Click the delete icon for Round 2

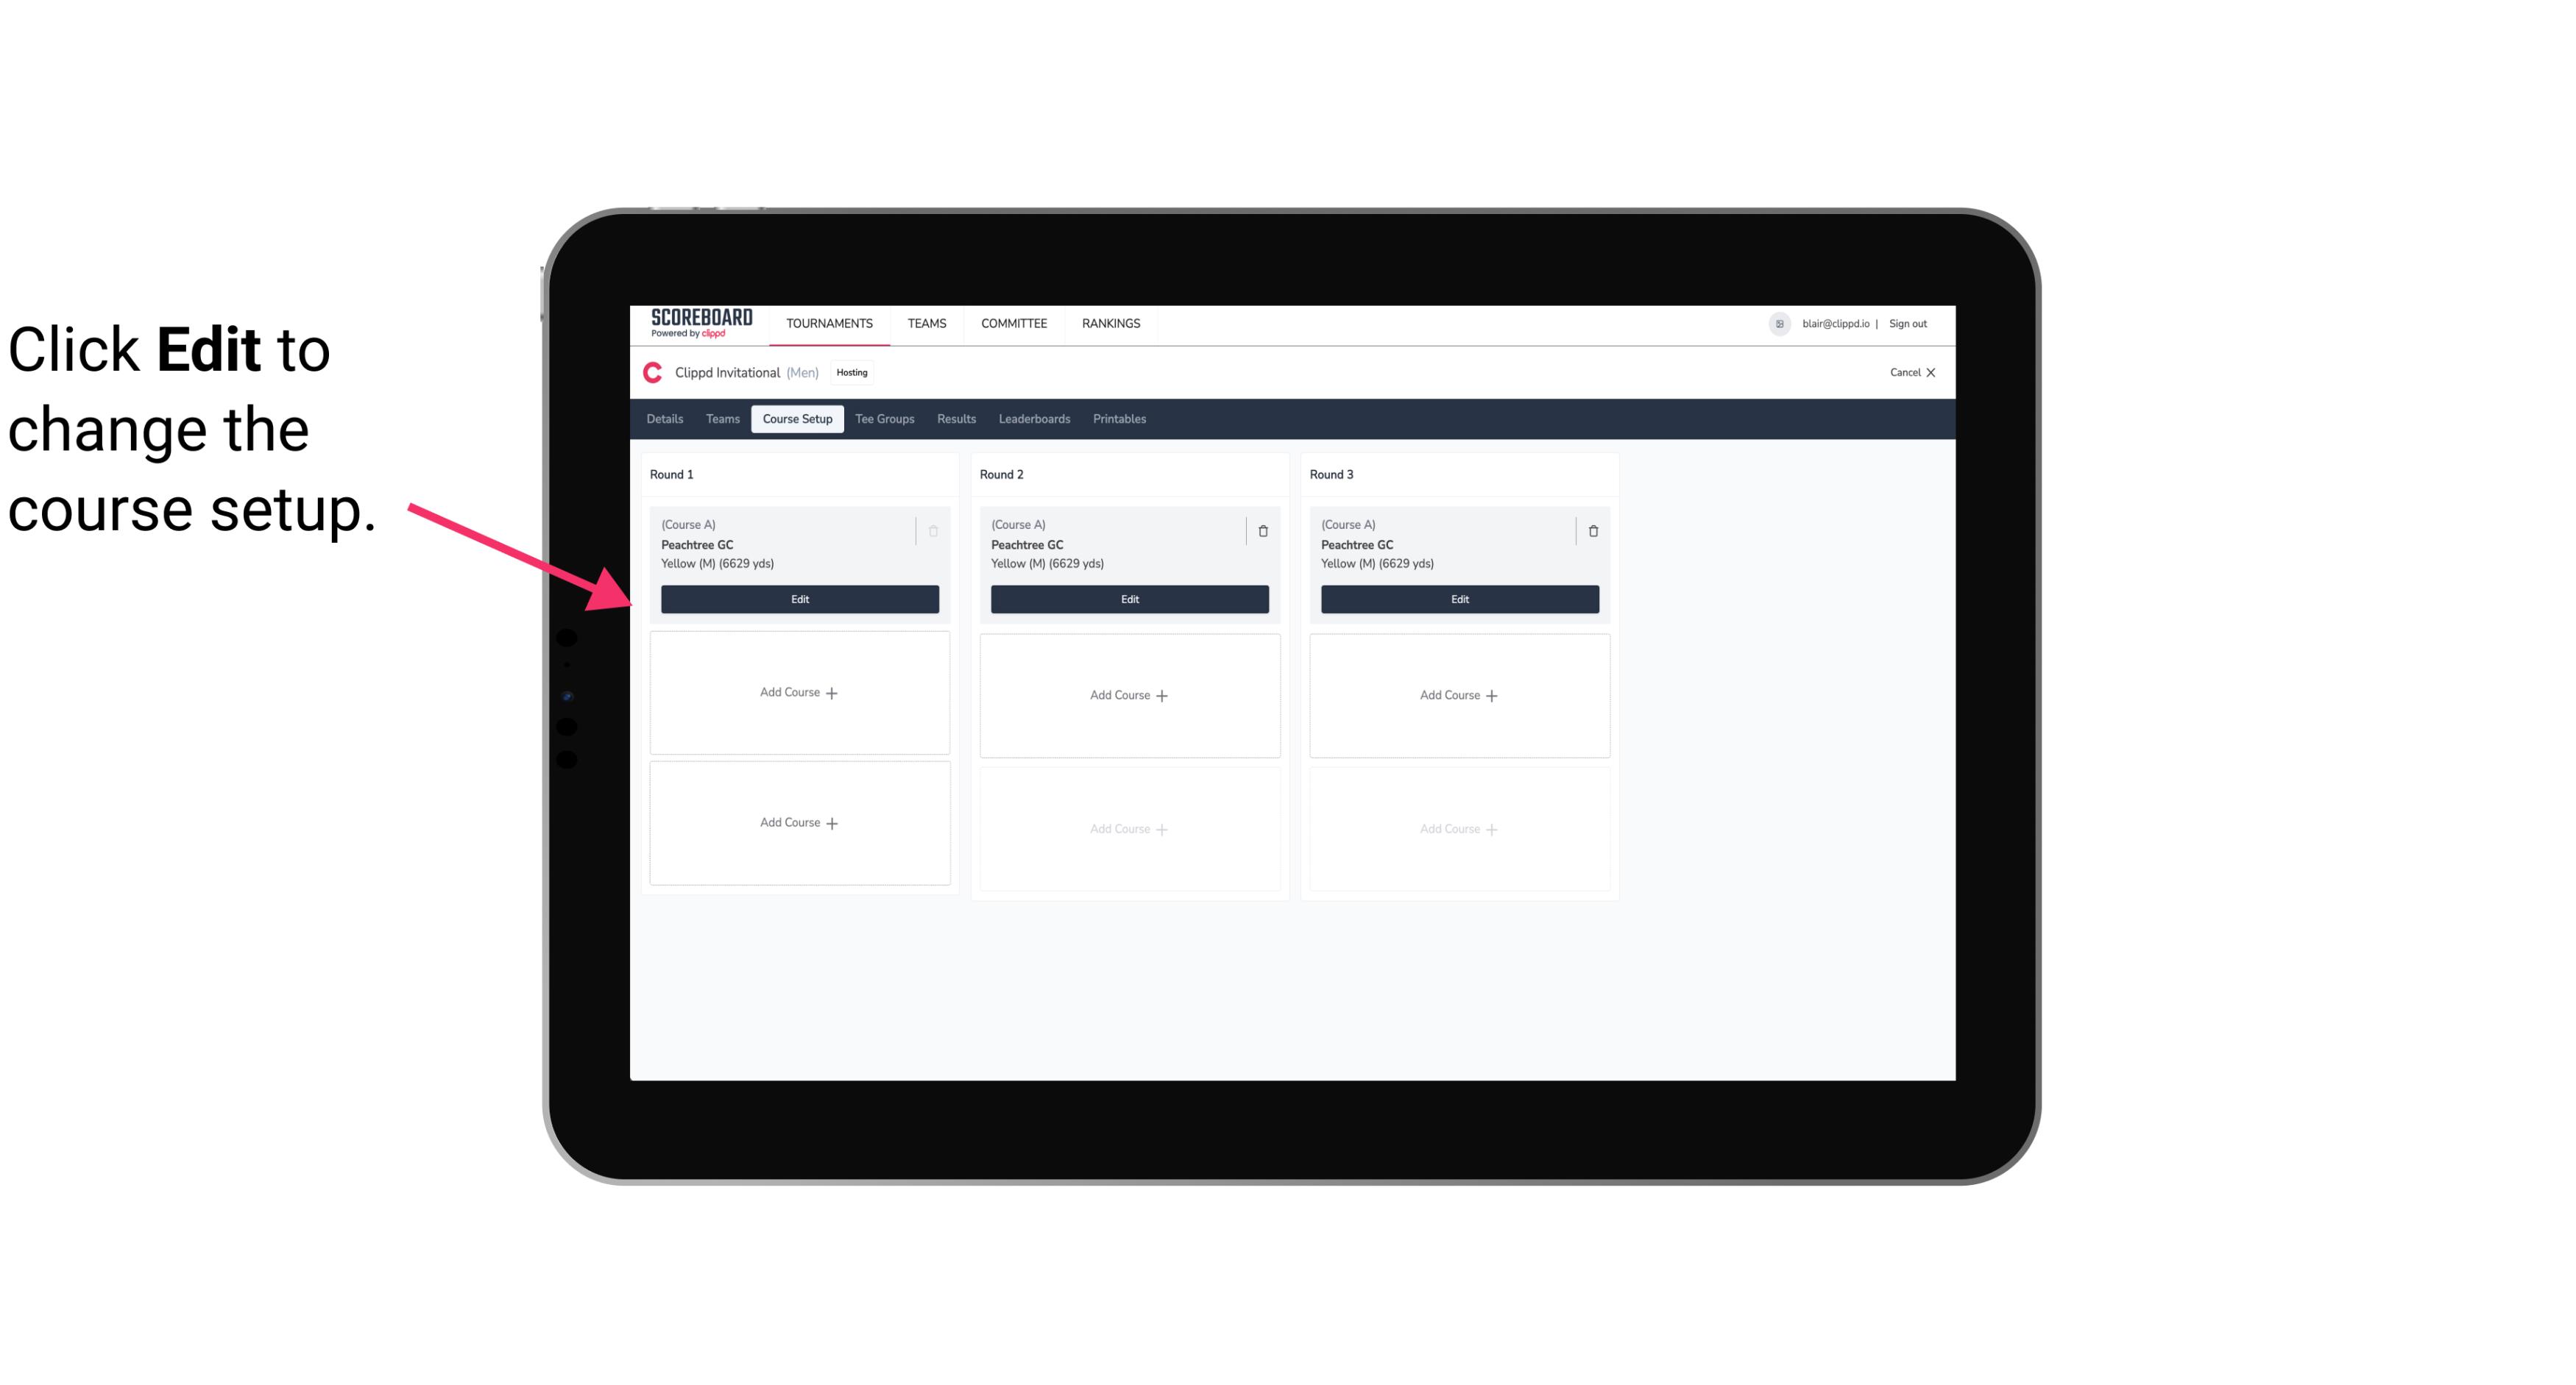[x=1262, y=530]
